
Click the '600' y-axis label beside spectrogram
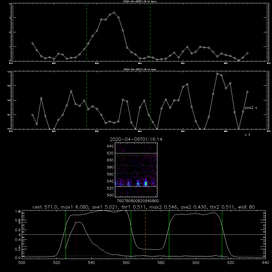[110, 160]
